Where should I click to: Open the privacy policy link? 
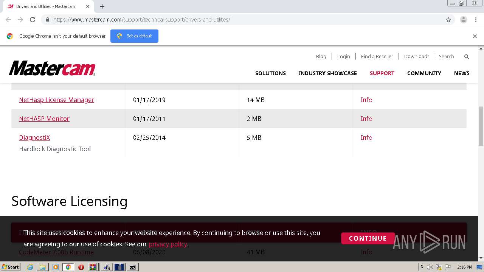pos(168,244)
